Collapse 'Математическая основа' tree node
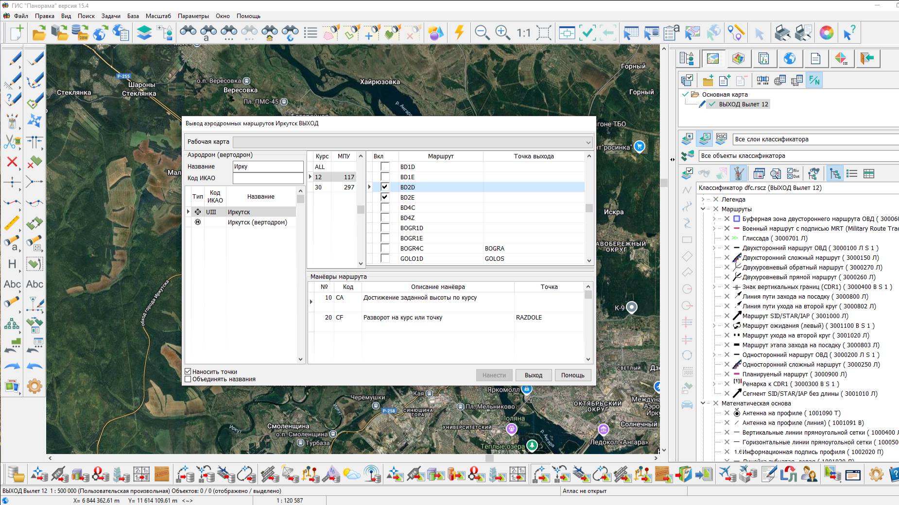The height and width of the screenshot is (505, 899). [x=703, y=404]
